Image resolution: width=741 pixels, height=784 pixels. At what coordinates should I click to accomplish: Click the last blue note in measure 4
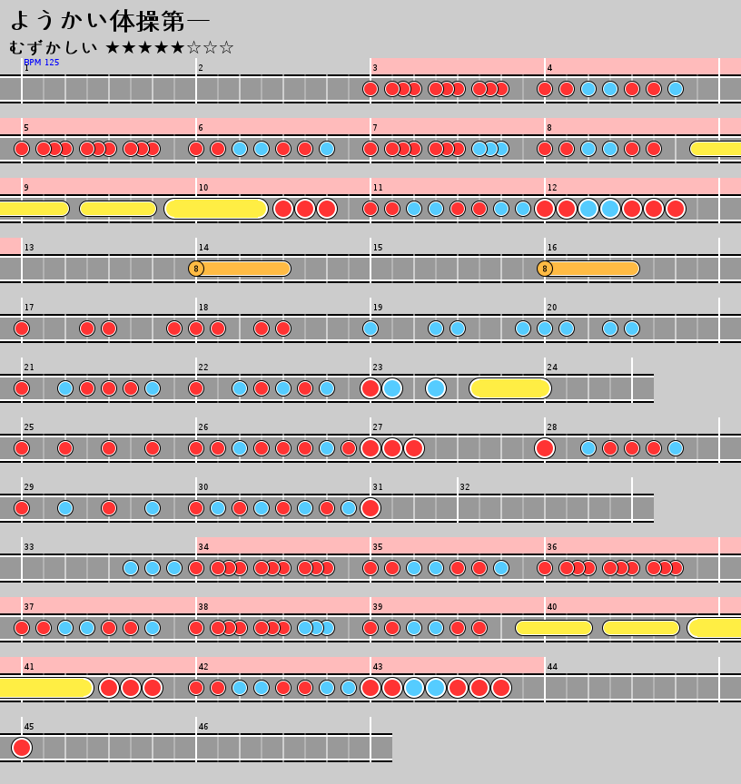(676, 89)
